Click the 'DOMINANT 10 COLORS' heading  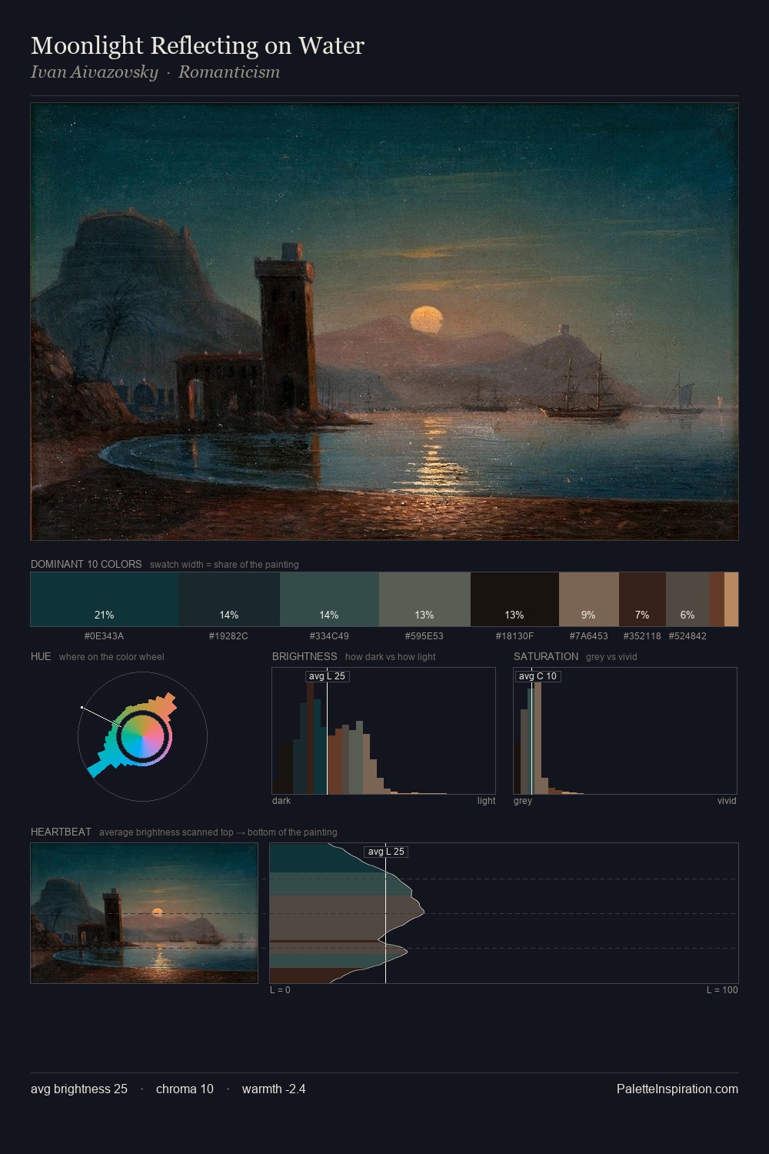click(x=86, y=564)
